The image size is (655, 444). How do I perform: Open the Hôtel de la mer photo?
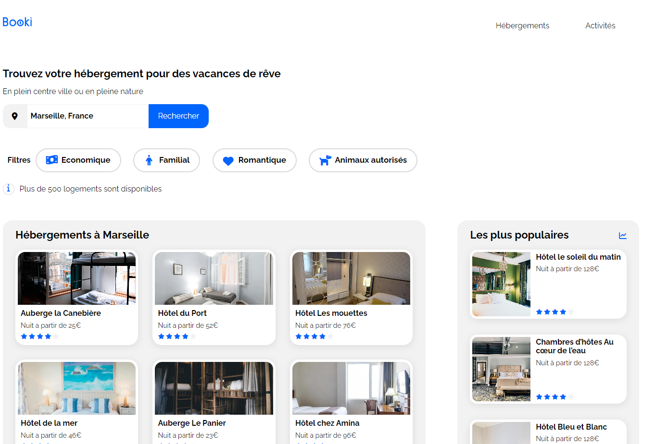click(x=77, y=388)
